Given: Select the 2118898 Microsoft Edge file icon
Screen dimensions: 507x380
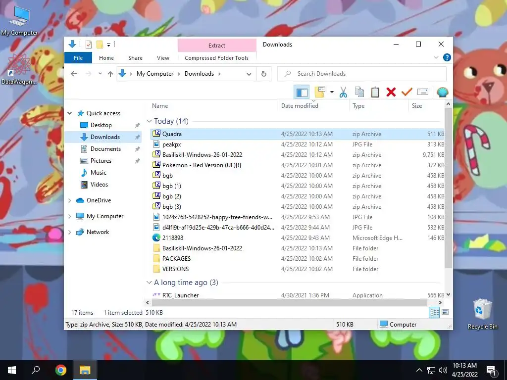Looking at the screenshot, I should 156,238.
